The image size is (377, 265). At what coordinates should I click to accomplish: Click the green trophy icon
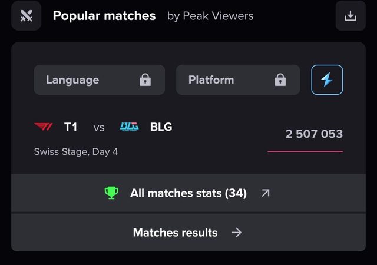click(111, 193)
